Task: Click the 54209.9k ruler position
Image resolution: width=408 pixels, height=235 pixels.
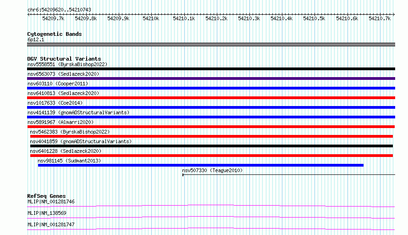Action: [118, 18]
